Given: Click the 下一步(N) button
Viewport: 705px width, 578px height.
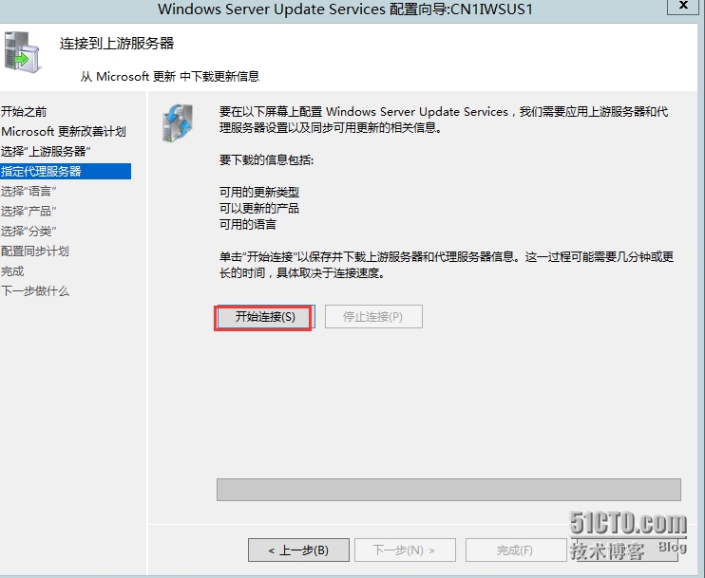Looking at the screenshot, I should click(405, 550).
